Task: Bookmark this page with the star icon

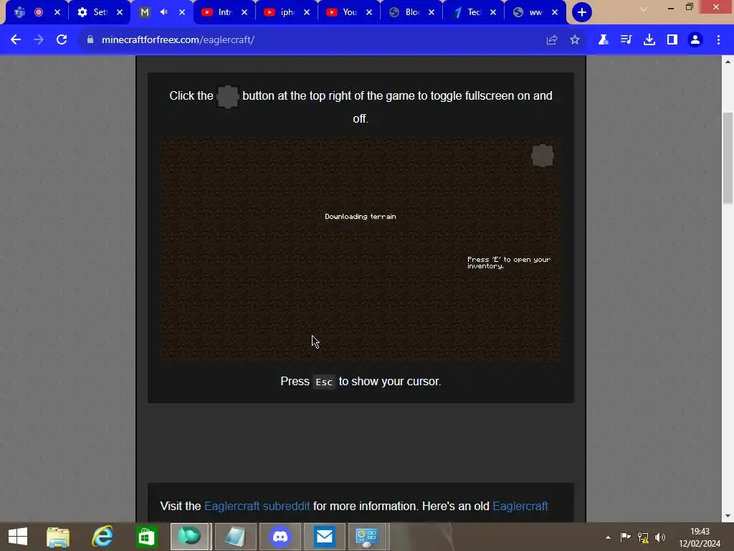Action: click(x=575, y=40)
